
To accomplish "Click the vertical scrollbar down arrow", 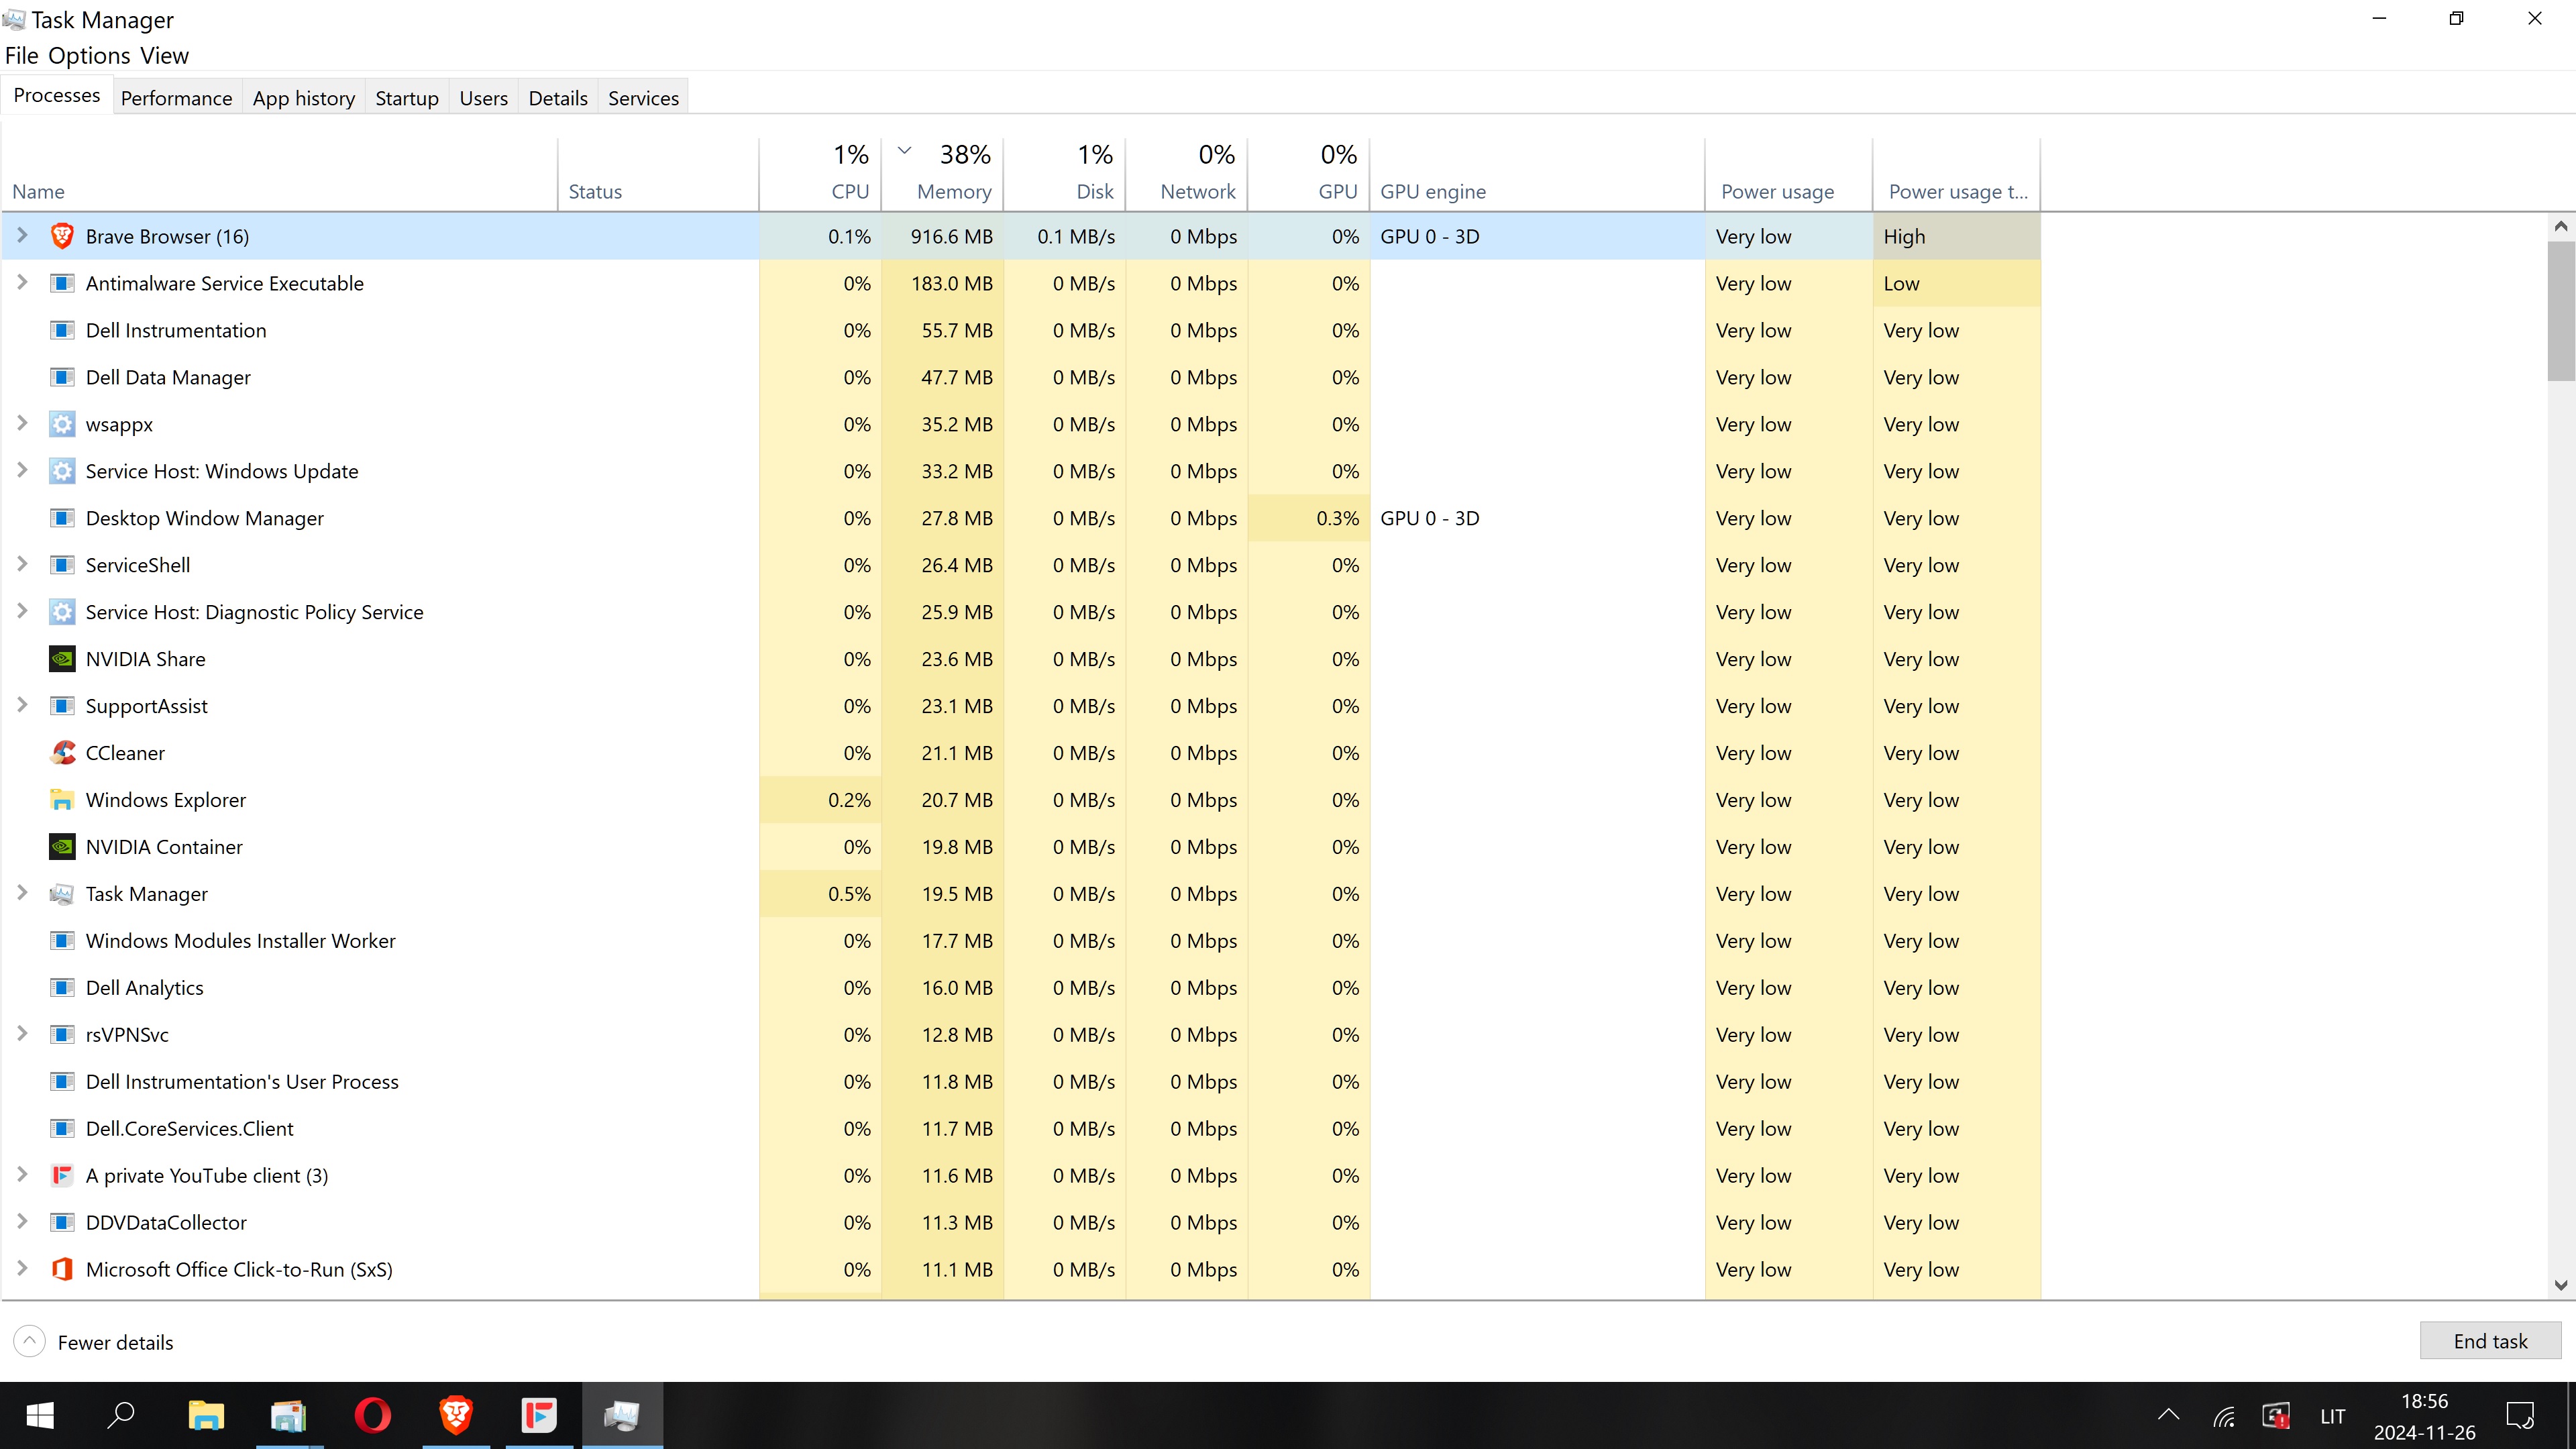I will pyautogui.click(x=2560, y=1285).
